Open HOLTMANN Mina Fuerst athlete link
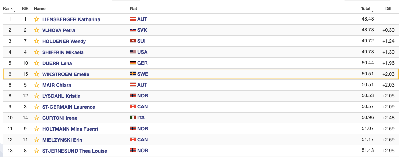Image resolution: width=399 pixels, height=157 pixels. pyautogui.click(x=70, y=129)
